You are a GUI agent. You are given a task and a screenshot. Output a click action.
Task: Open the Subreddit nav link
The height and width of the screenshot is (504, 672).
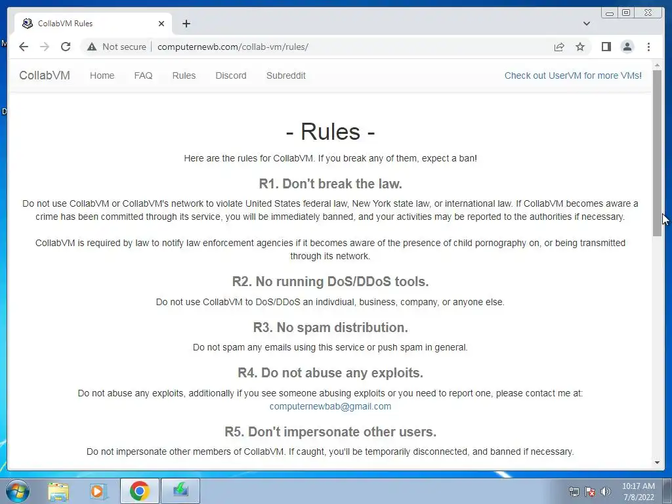point(286,75)
